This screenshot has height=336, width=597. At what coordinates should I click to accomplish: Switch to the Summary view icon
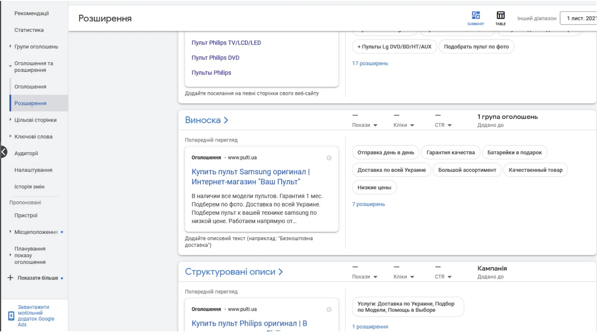point(476,18)
